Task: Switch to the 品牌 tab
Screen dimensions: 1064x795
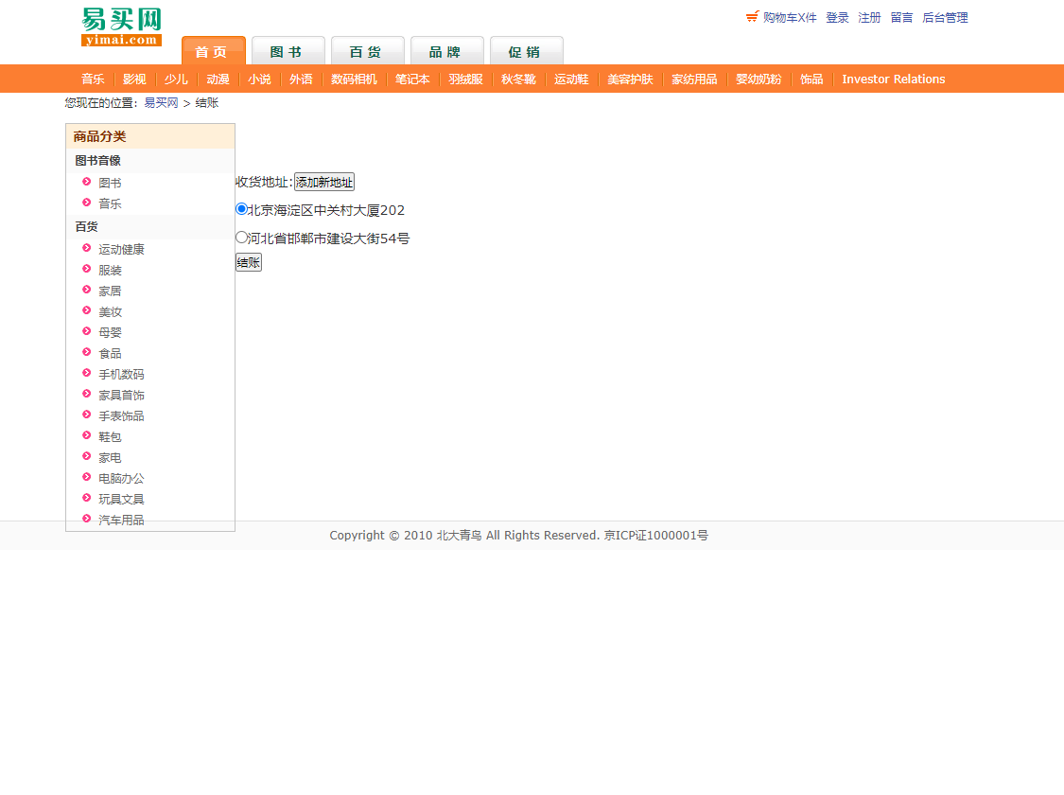Action: (447, 51)
